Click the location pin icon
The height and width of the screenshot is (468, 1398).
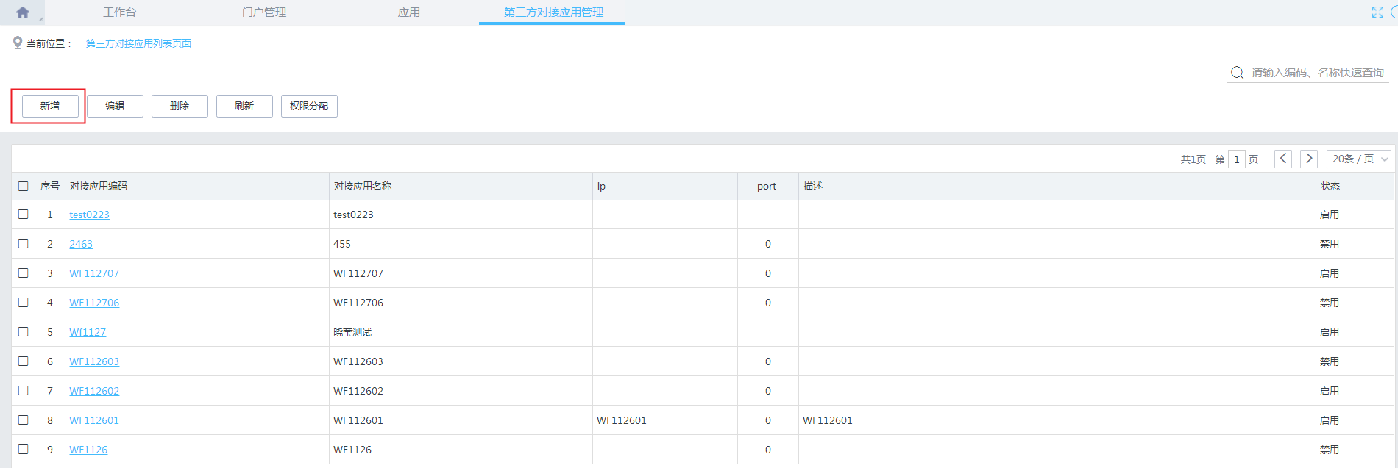click(x=18, y=43)
